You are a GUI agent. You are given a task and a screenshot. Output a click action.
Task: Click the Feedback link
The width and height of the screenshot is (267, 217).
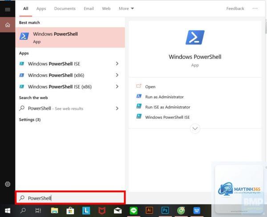coord(235,8)
